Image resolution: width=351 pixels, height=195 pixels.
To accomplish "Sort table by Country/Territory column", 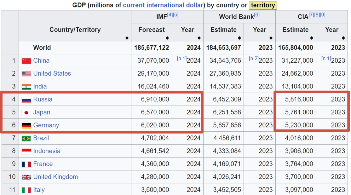I will pyautogui.click(x=127, y=38).
